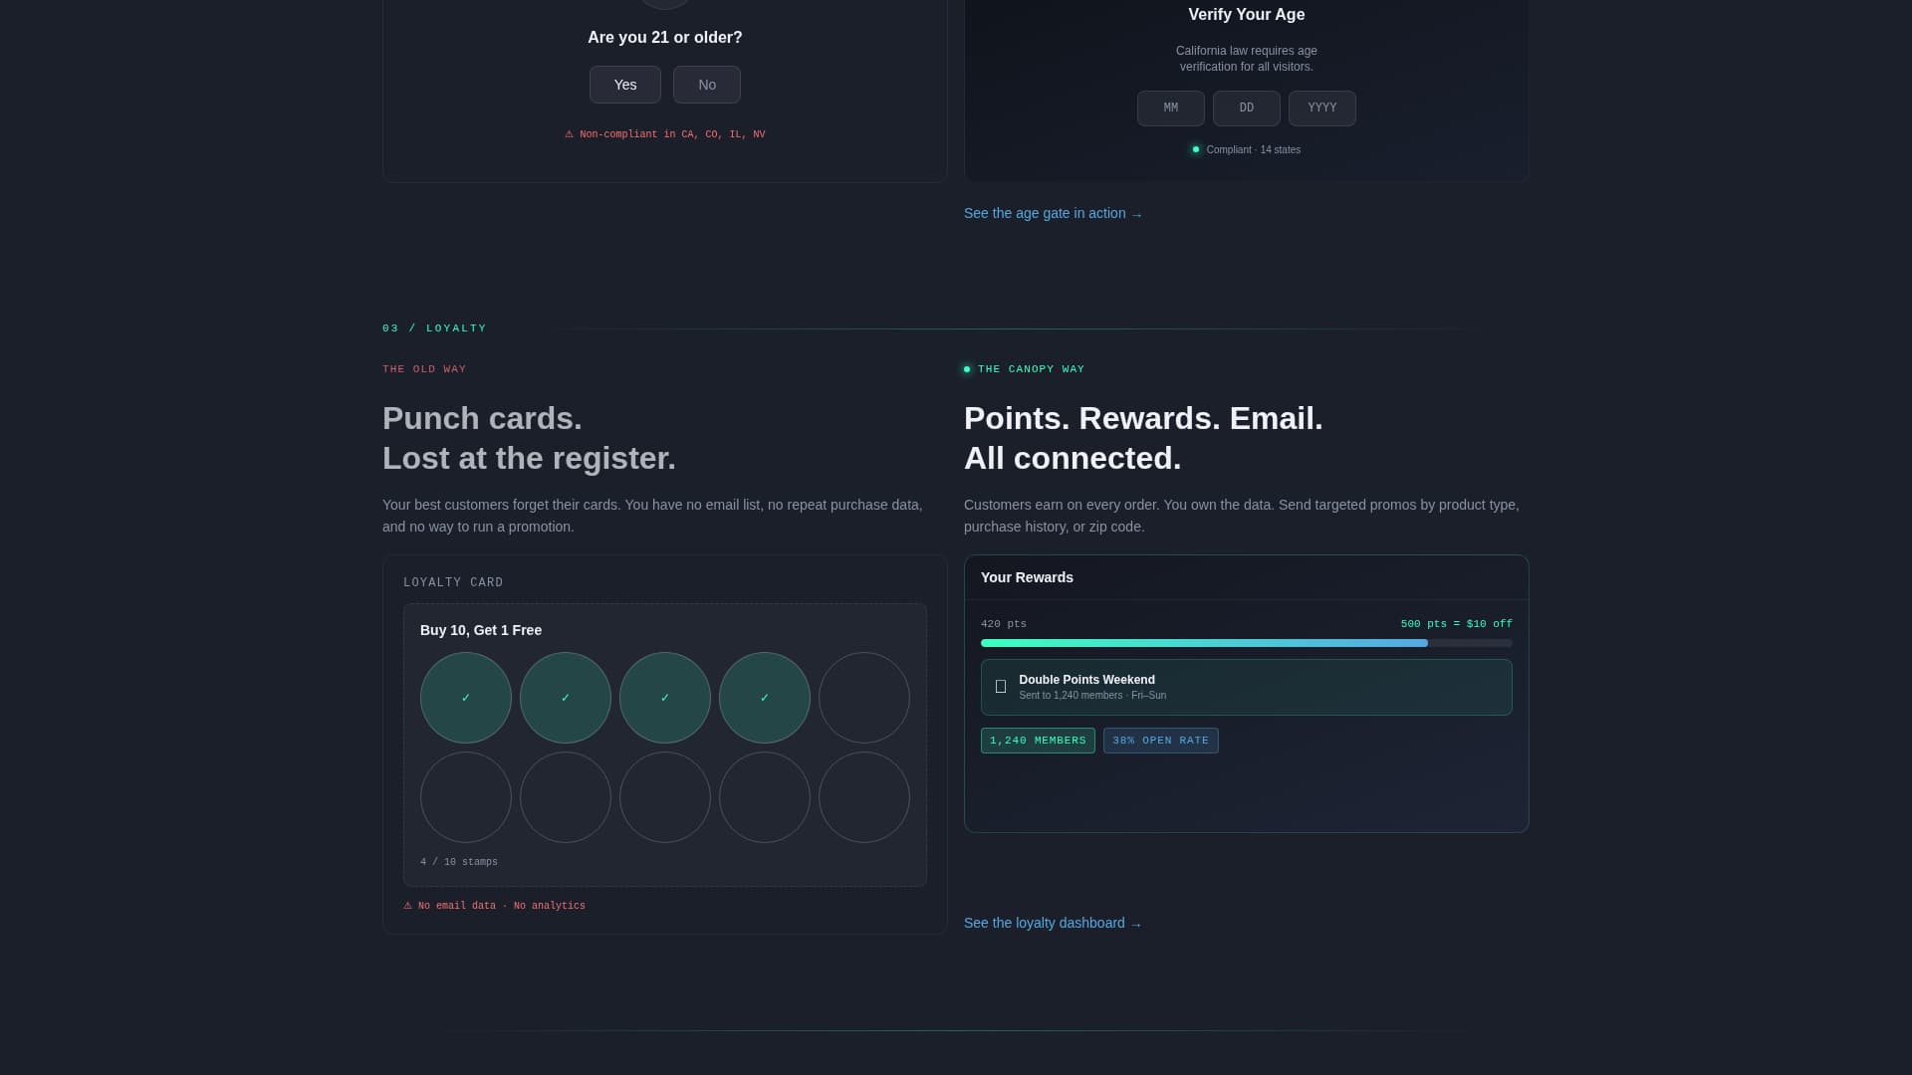Click the rewards points progress bar

[x=1246, y=643]
